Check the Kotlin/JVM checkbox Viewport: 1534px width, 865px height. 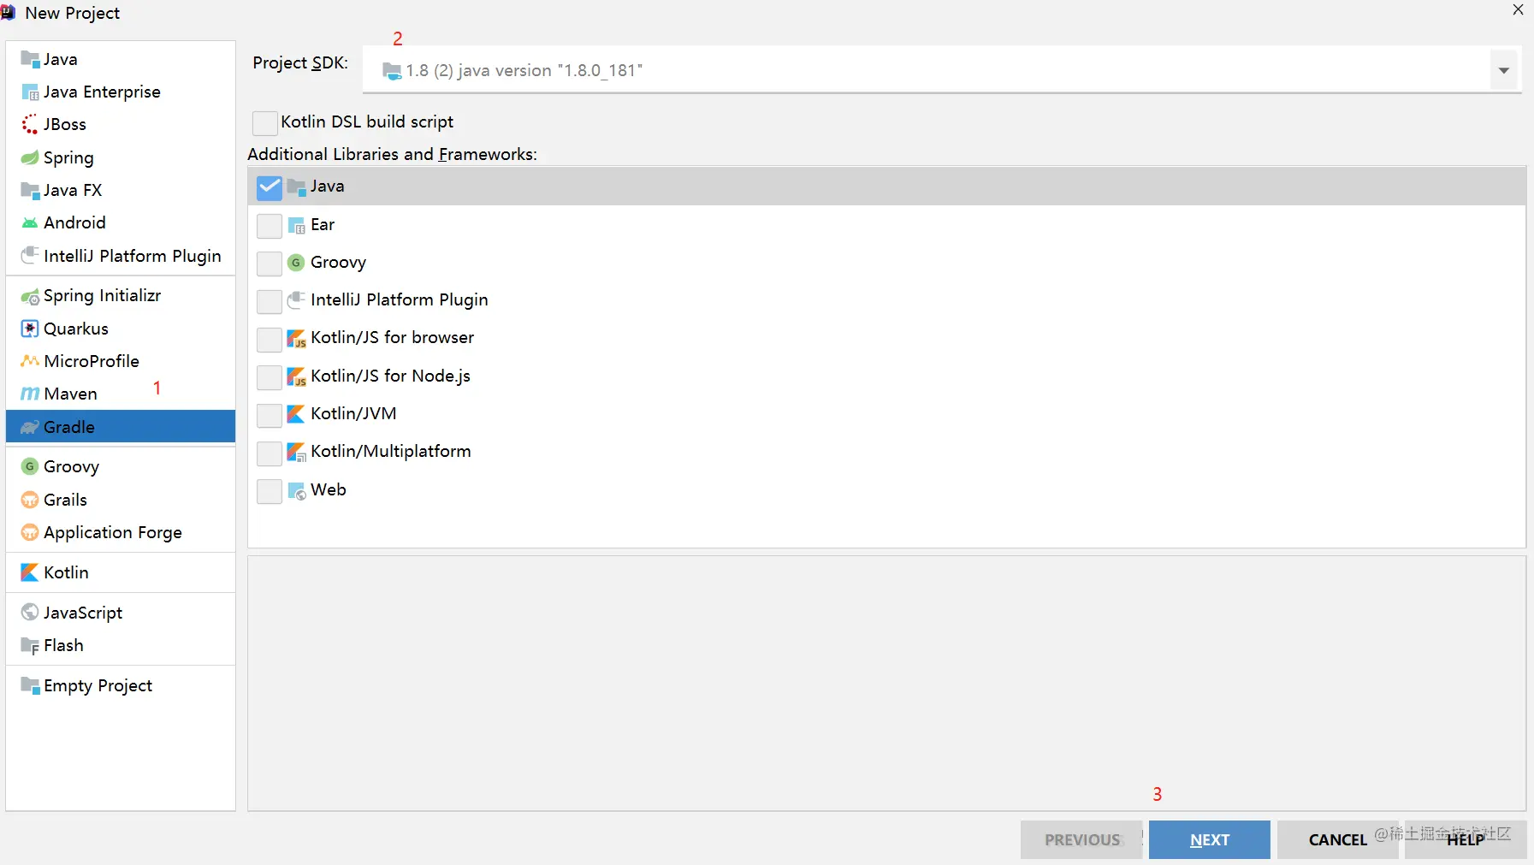pos(269,414)
